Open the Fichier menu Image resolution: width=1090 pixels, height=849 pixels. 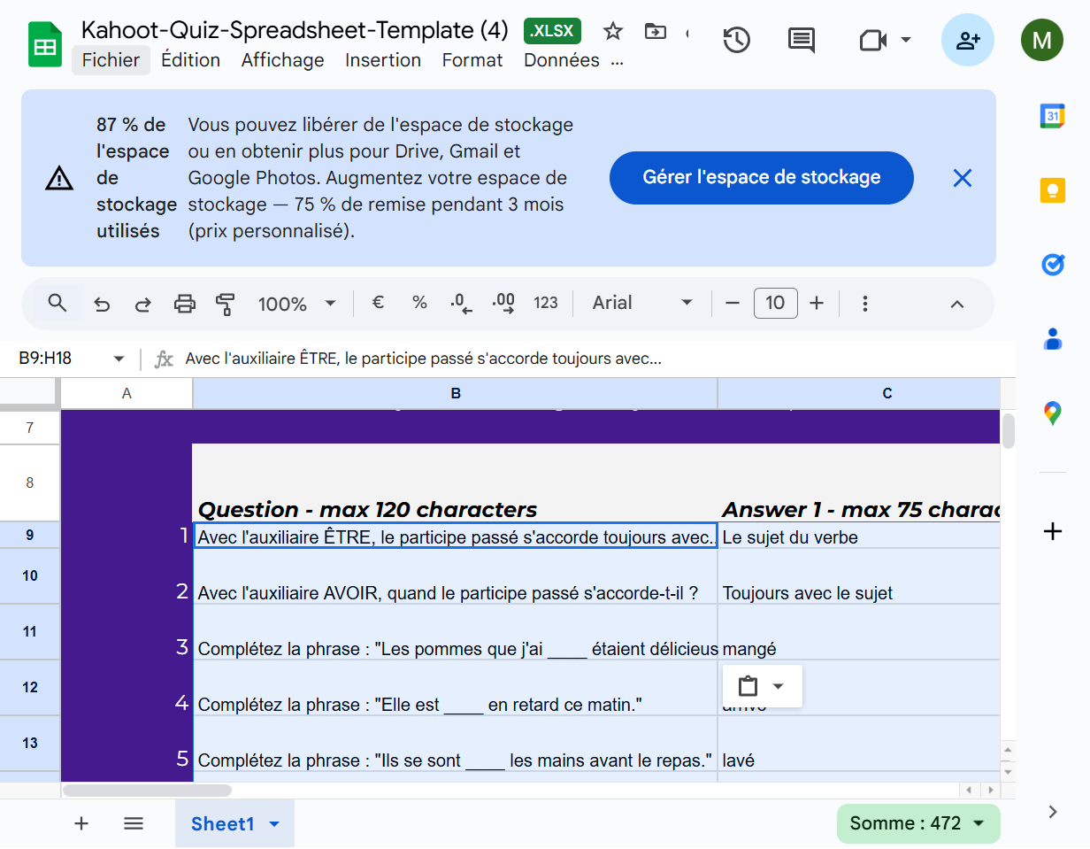pos(111,60)
